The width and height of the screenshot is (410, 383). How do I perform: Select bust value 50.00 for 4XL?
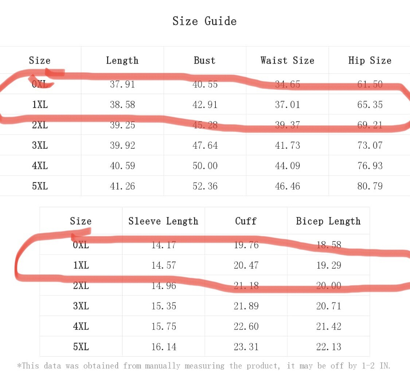205,166
